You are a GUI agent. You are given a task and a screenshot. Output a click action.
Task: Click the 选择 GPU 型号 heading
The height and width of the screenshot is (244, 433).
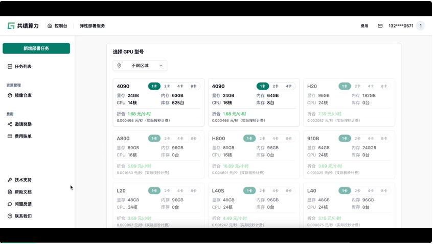tap(128, 52)
